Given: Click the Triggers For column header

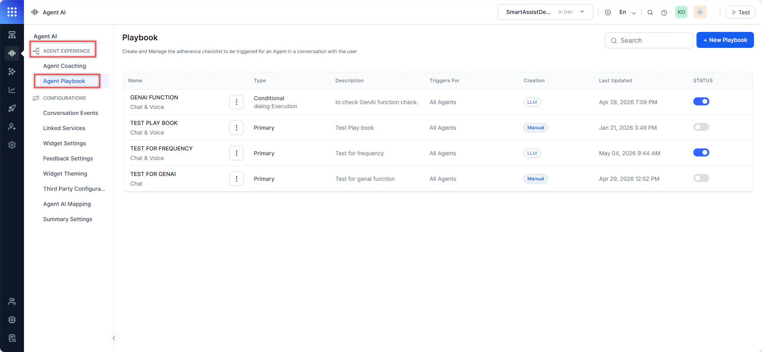Looking at the screenshot, I should tap(444, 81).
